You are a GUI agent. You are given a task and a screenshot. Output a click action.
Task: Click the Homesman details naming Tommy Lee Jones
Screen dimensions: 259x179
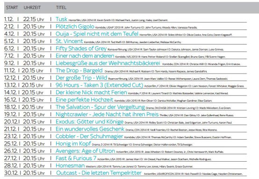(x=139, y=166)
